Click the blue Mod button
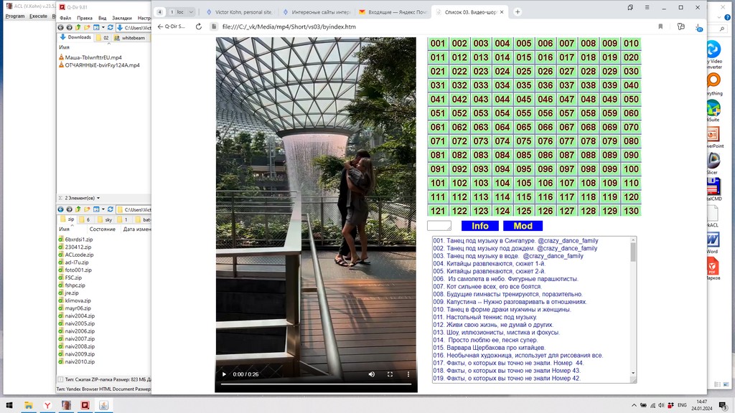735x413 pixels. [x=523, y=226]
